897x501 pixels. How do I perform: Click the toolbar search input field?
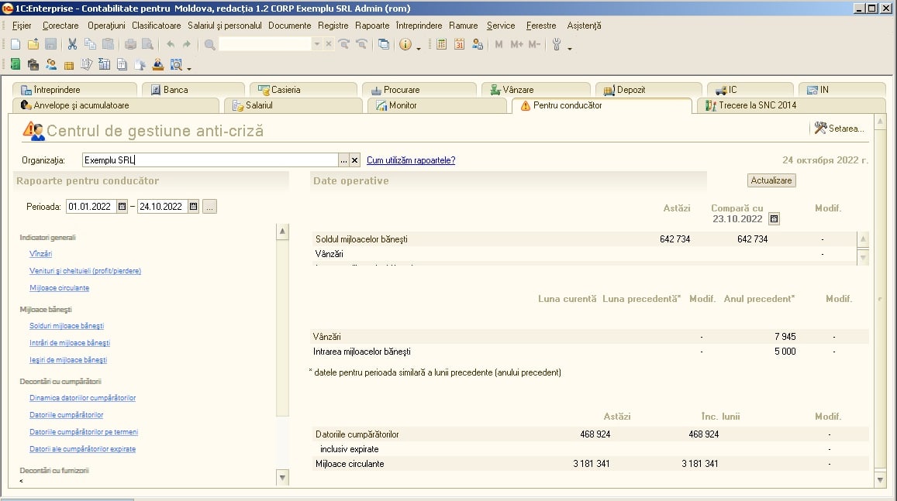265,44
